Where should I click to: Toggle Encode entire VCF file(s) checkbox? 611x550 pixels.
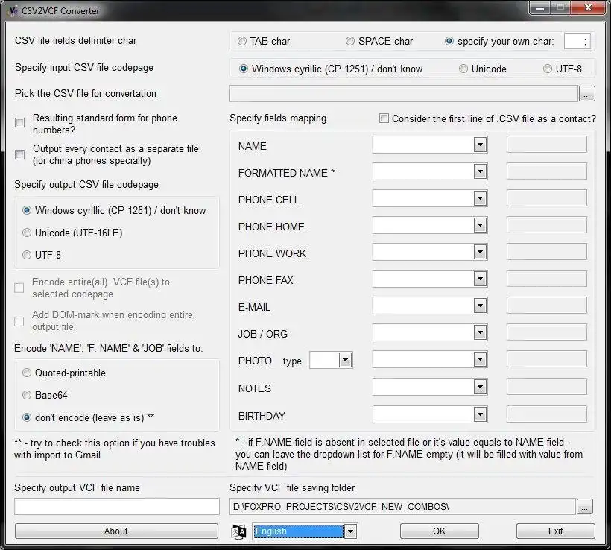coord(19,288)
